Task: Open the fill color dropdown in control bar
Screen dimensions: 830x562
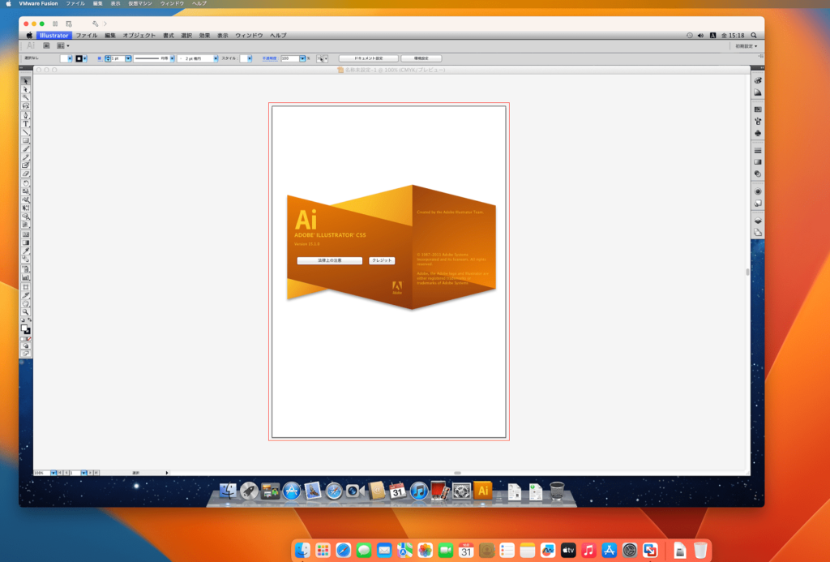Action: (70, 59)
